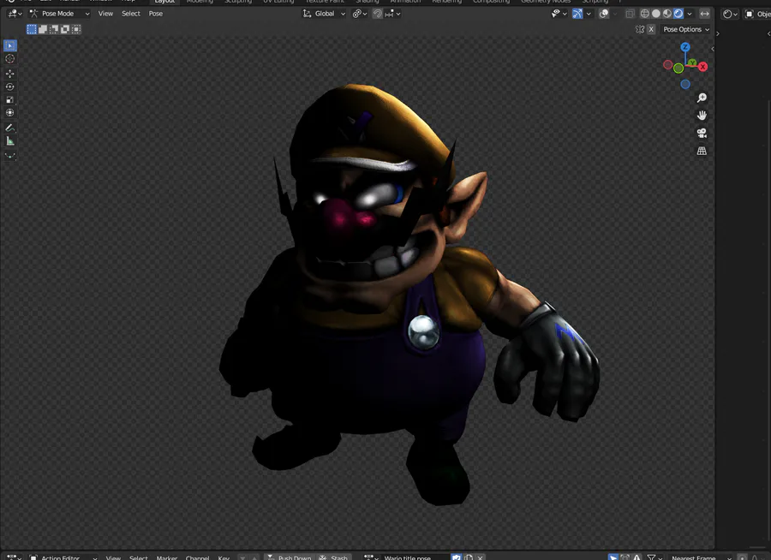Open the pivot point dropdown
This screenshot has height=560, width=771.
(x=360, y=14)
